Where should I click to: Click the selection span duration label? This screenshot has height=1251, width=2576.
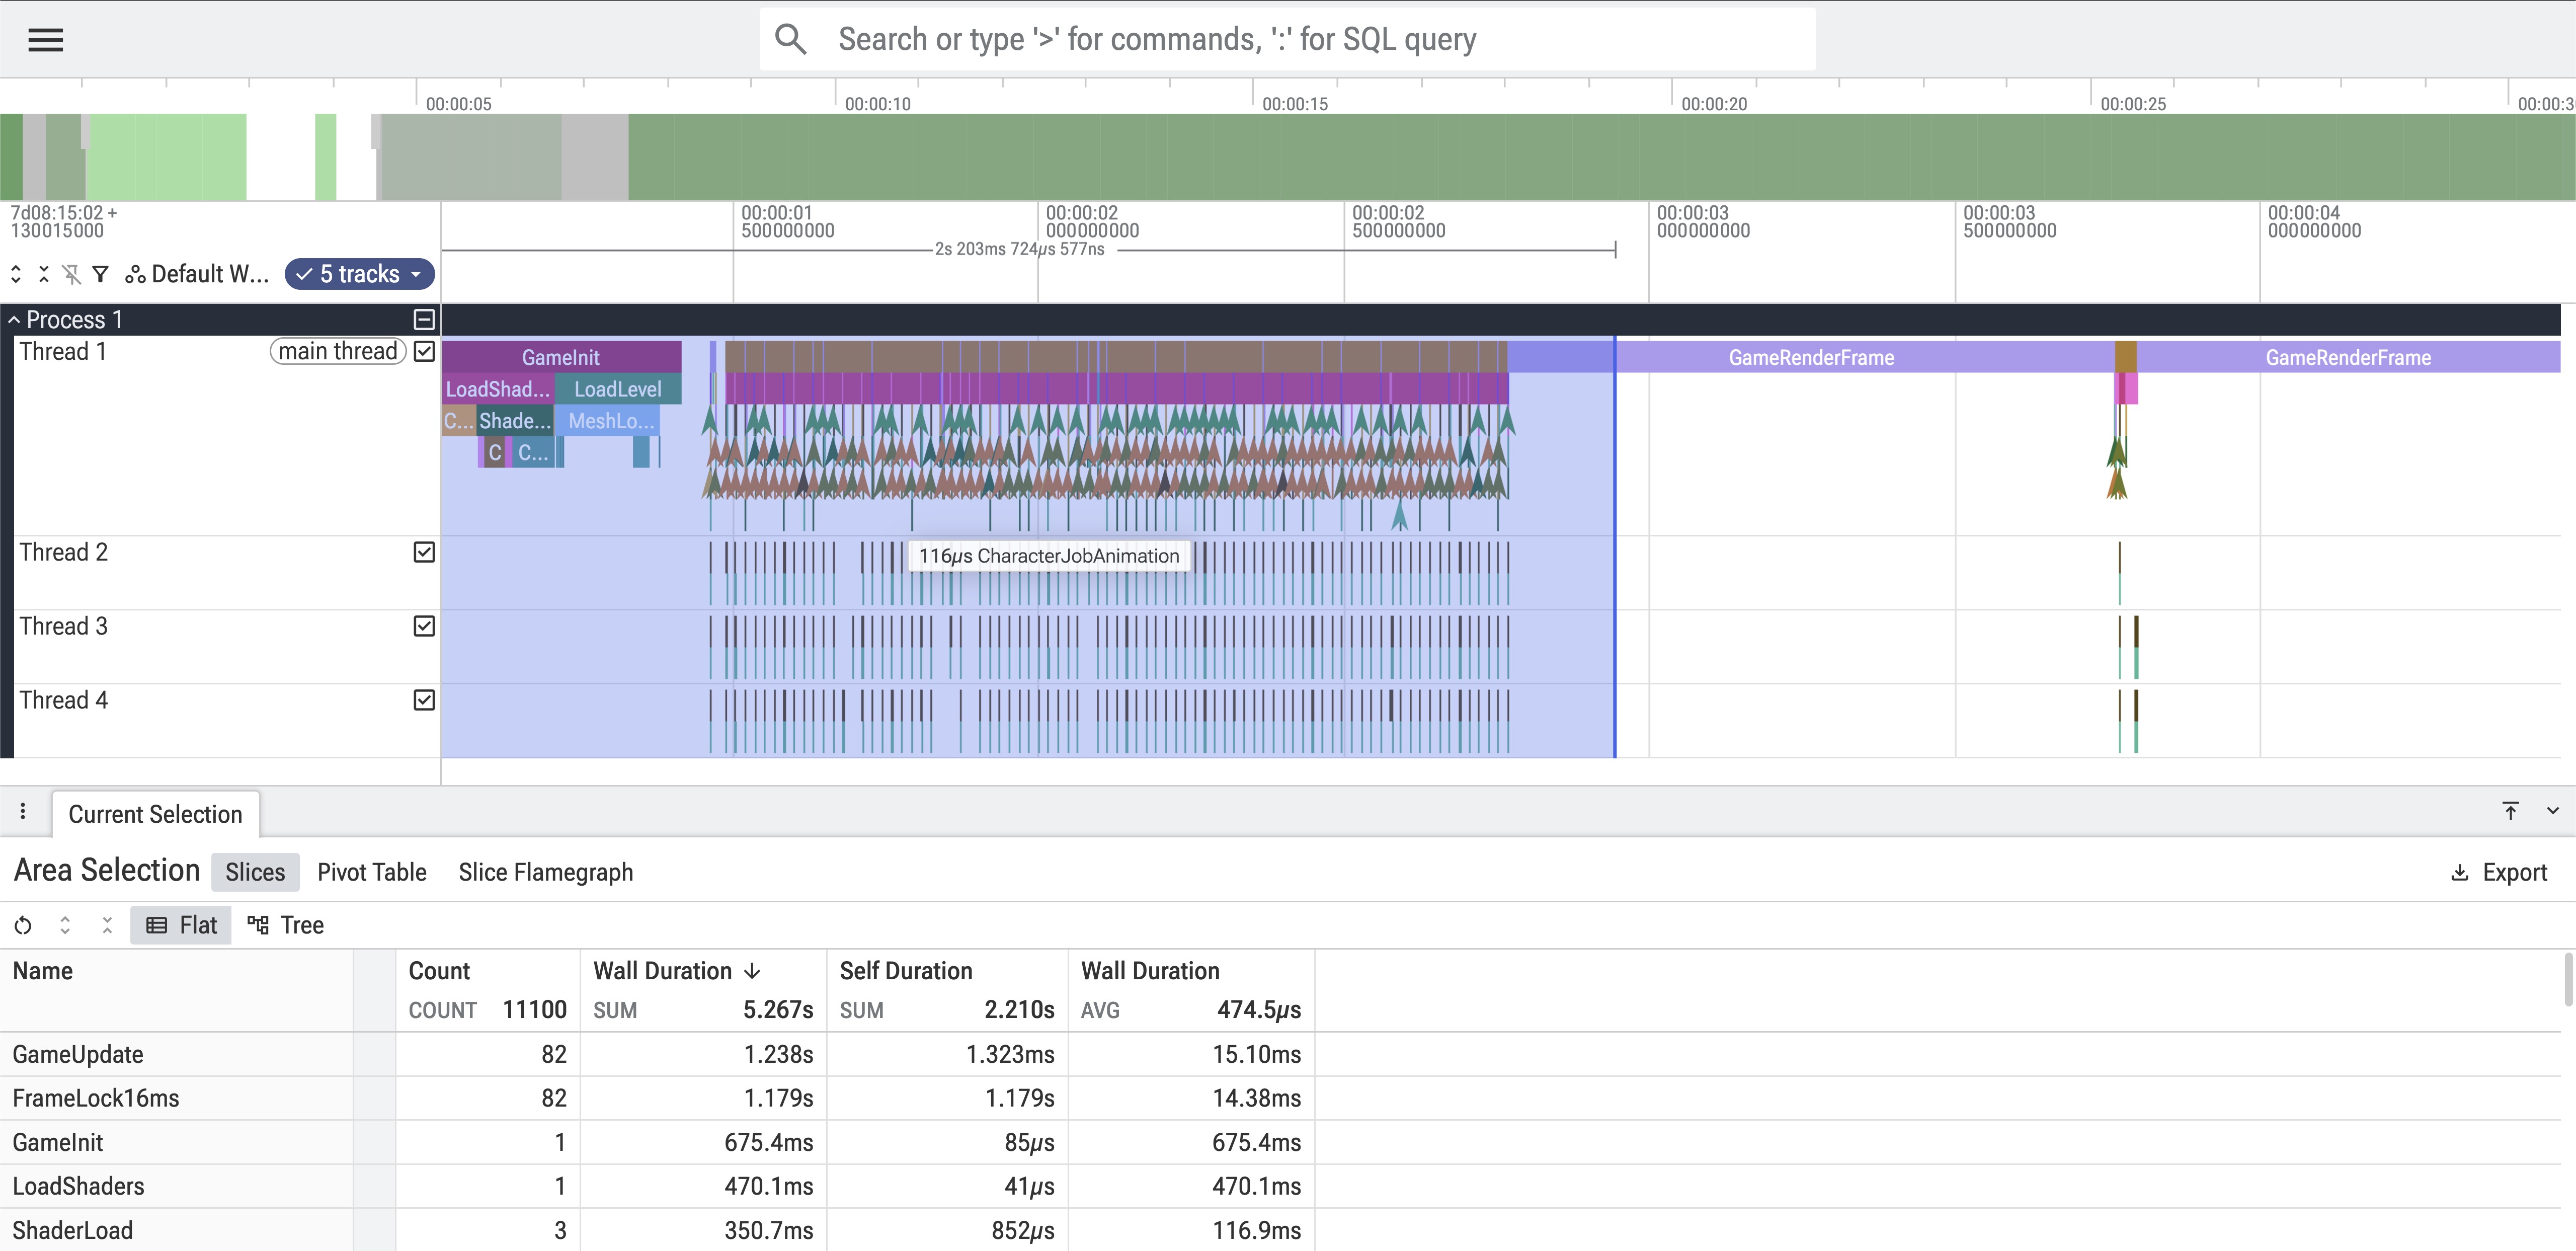point(1019,249)
